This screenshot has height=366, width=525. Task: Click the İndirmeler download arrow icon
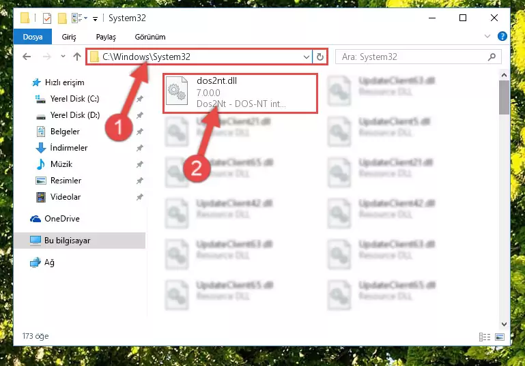(41, 148)
